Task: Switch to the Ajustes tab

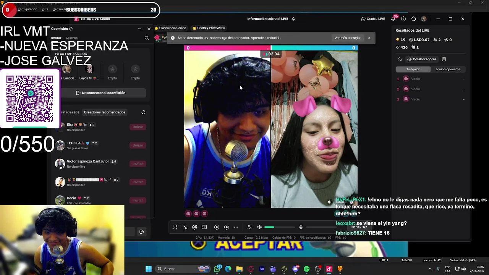Action: 71,38
